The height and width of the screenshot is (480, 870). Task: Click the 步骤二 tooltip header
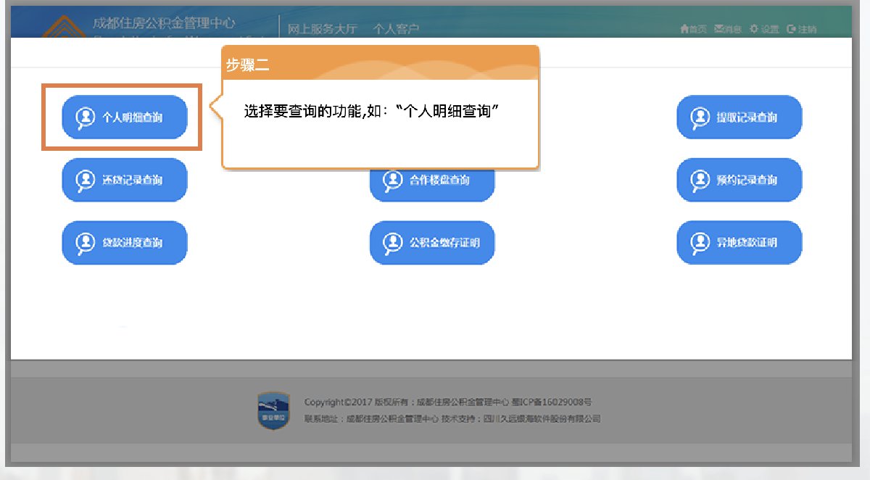point(380,64)
